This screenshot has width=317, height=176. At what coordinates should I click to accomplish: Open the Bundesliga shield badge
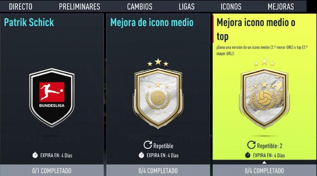52,98
